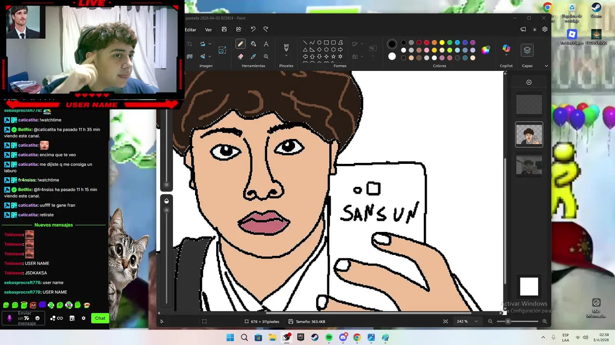Adjust the zoom slider handle
The height and width of the screenshot is (345, 615).
click(507, 322)
